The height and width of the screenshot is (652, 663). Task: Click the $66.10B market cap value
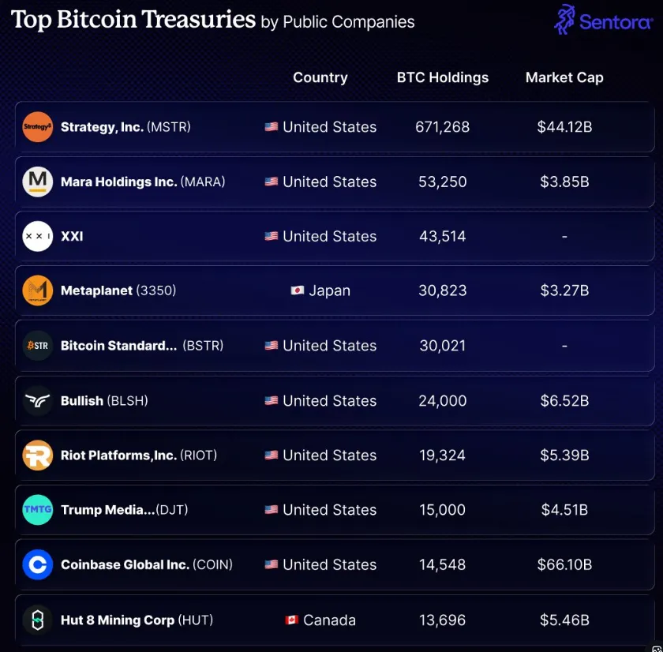(564, 565)
